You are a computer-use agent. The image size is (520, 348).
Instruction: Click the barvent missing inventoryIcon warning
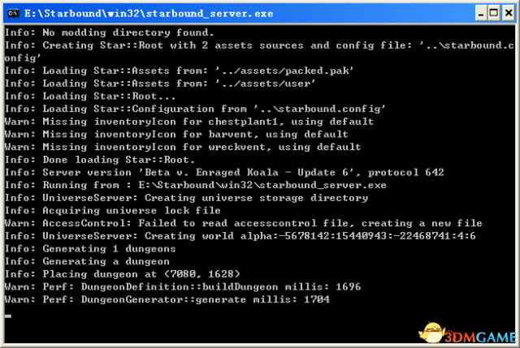(x=176, y=134)
